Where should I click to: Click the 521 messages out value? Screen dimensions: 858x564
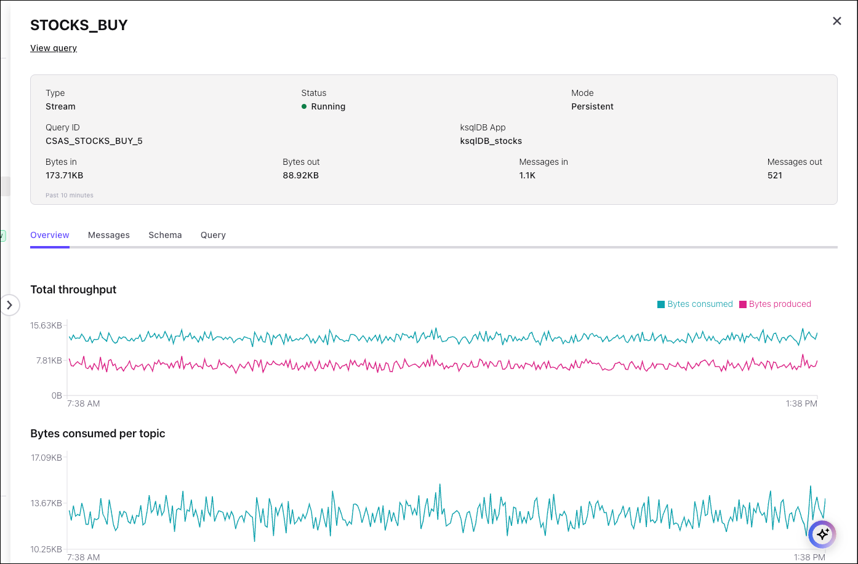[774, 175]
